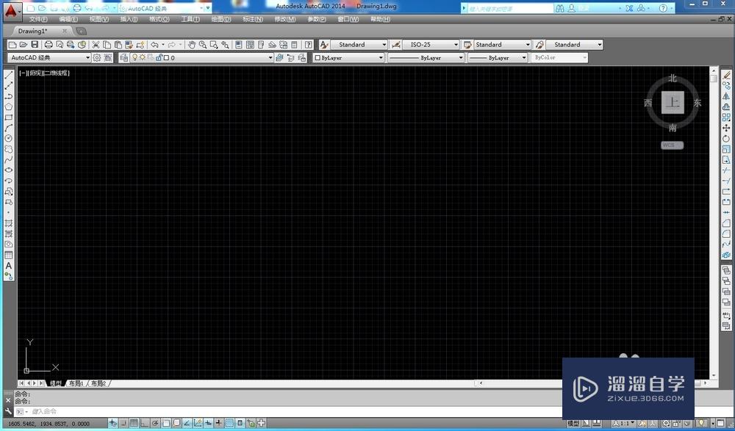The image size is (735, 431).
Task: Open workspace settings gear icon
Action: 96,57
